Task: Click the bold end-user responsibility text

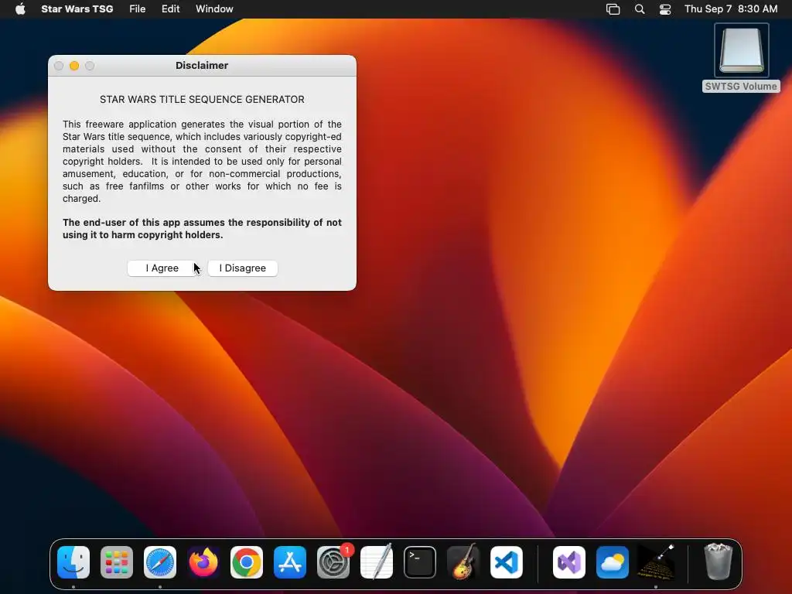Action: [x=202, y=229]
